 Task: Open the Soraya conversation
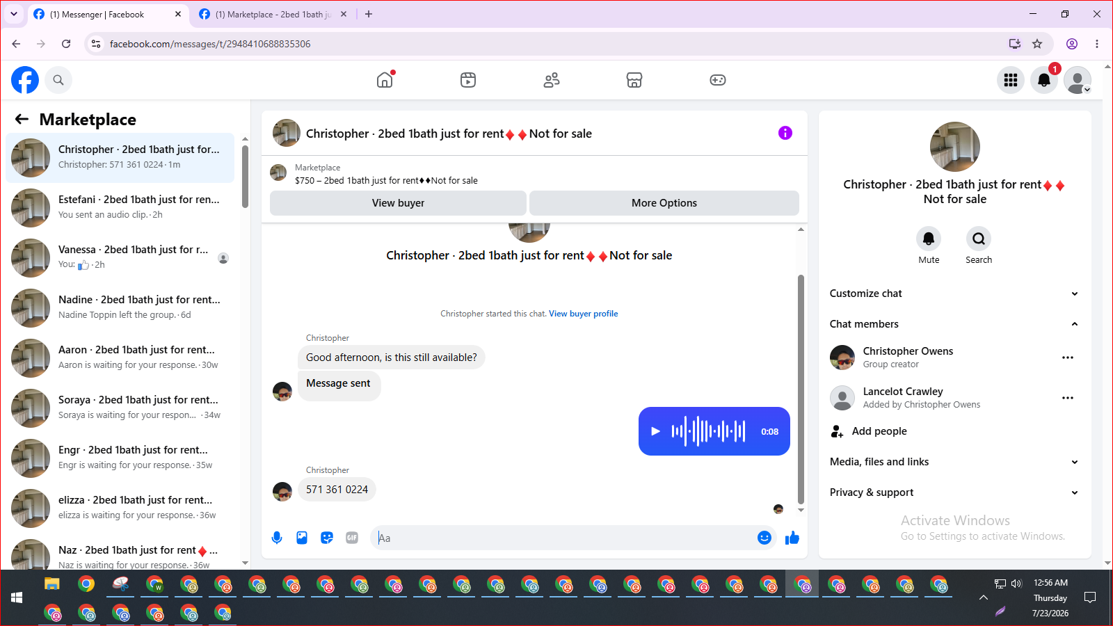[120, 408]
